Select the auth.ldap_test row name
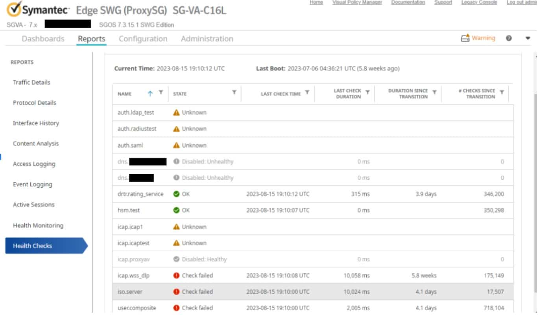This screenshot has width=539, height=317. (x=136, y=112)
